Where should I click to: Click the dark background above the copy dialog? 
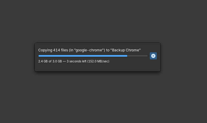(x=97, y=21)
